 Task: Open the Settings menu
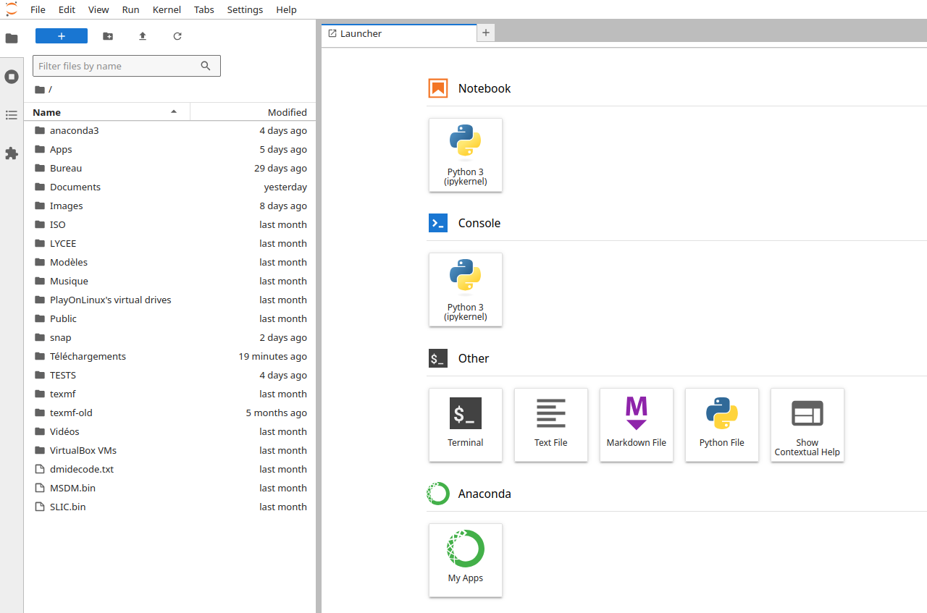pos(245,9)
